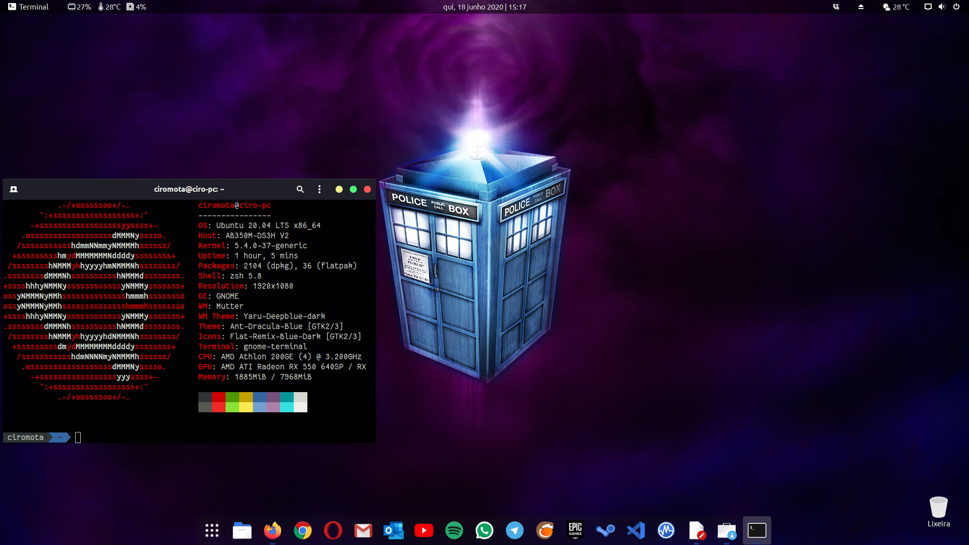Screen dimensions: 969x545
Task: Open the removable drives eject menu
Action: [x=860, y=7]
